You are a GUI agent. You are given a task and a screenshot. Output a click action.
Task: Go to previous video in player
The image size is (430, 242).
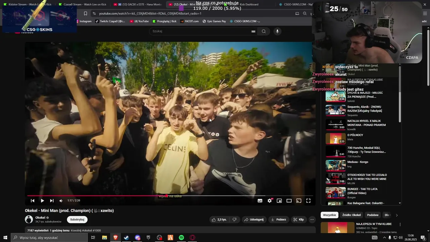(x=33, y=201)
